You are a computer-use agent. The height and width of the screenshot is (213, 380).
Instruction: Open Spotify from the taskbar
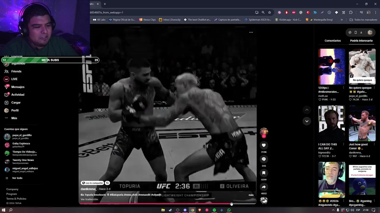tap(214, 210)
